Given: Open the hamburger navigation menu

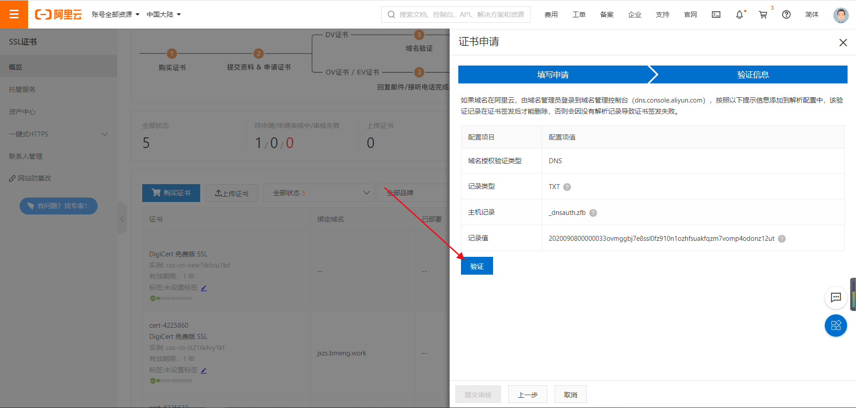Looking at the screenshot, I should click(x=14, y=14).
